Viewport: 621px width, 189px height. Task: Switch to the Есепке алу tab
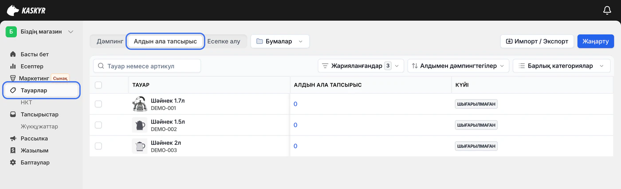[224, 41]
